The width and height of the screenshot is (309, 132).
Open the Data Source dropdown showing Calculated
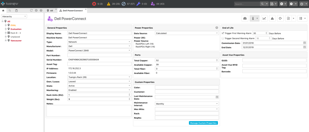click(x=187, y=33)
